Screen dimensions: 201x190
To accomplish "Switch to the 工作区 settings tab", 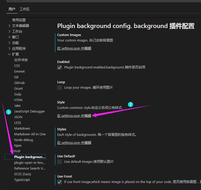I will [25, 9].
